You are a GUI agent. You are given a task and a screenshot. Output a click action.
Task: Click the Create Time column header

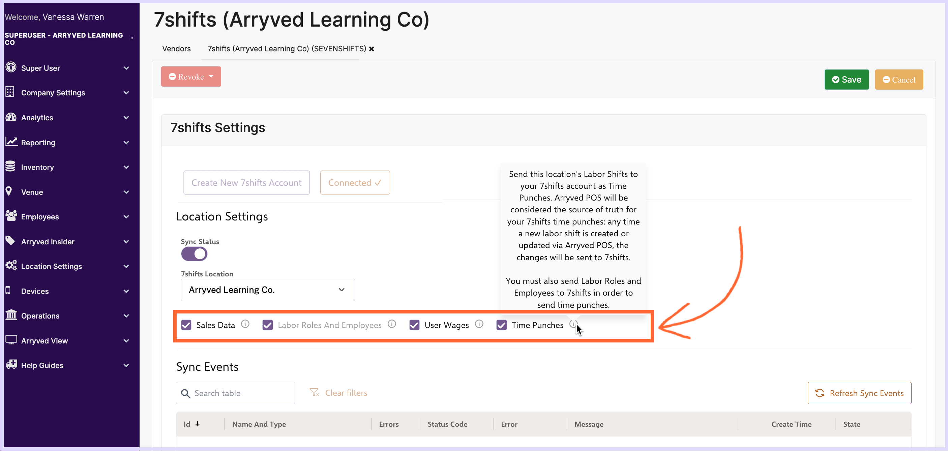pos(791,424)
